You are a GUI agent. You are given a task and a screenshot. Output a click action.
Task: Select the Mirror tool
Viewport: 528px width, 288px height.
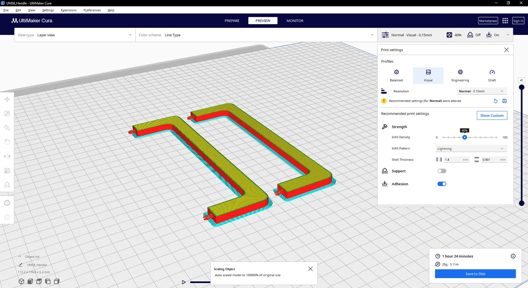pyautogui.click(x=7, y=156)
